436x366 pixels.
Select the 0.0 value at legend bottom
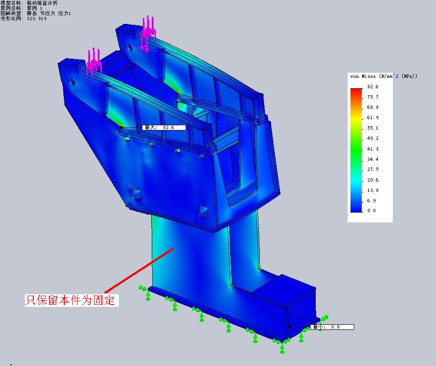[372, 211]
